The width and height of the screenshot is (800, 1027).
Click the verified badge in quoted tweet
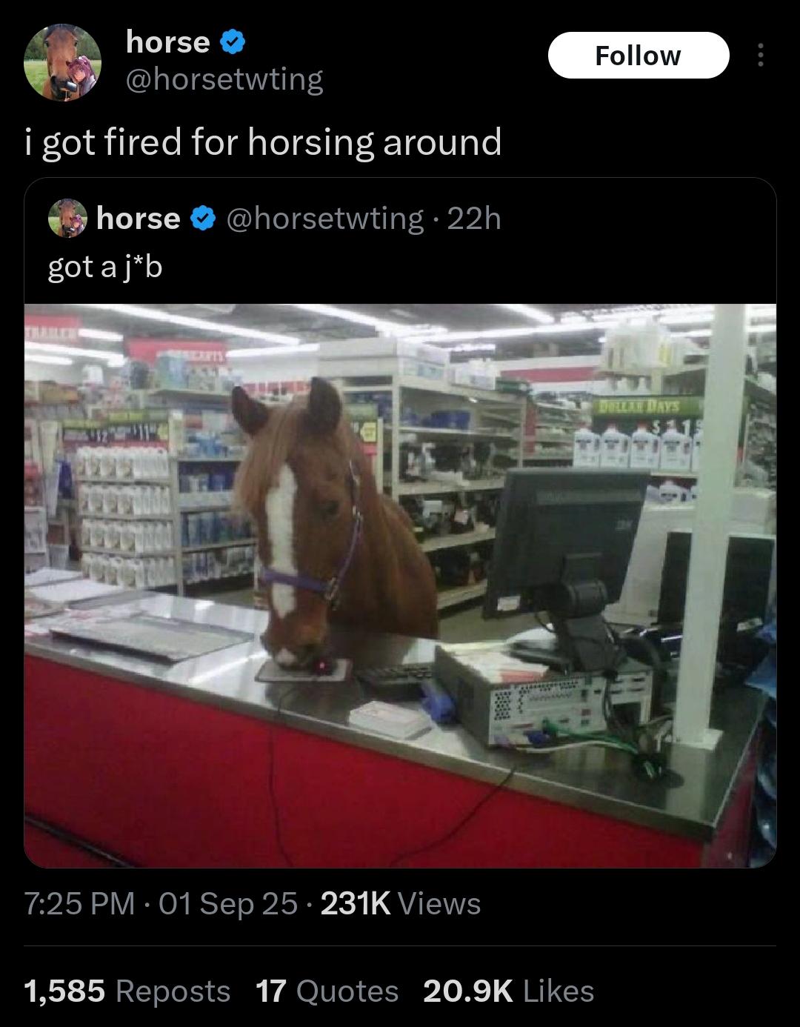point(203,219)
